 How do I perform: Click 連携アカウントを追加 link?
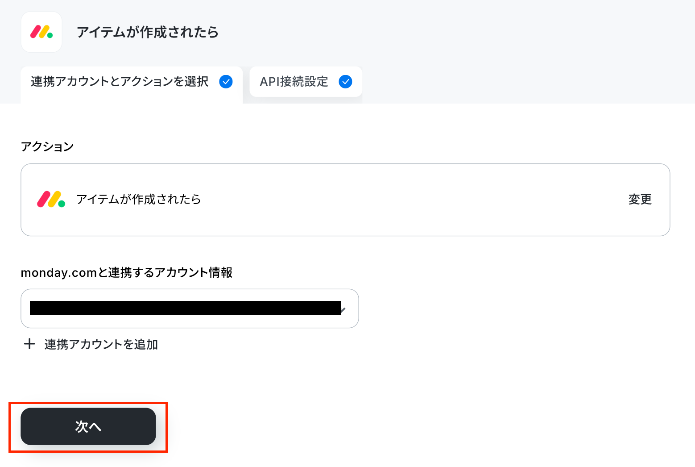[101, 344]
